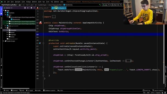167x94 pixels.
Task: Click the Project panel horizontal scrollbar
Action: pyautogui.click(x=16, y=88)
